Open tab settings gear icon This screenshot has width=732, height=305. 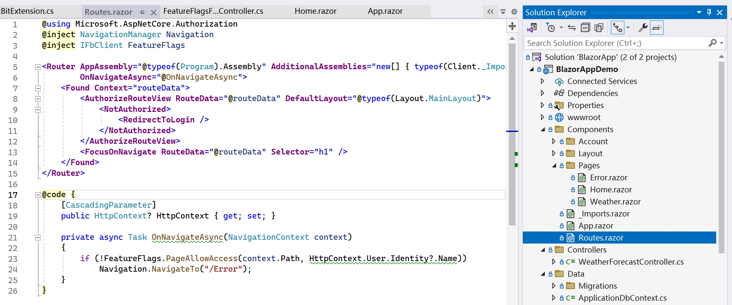(x=514, y=12)
